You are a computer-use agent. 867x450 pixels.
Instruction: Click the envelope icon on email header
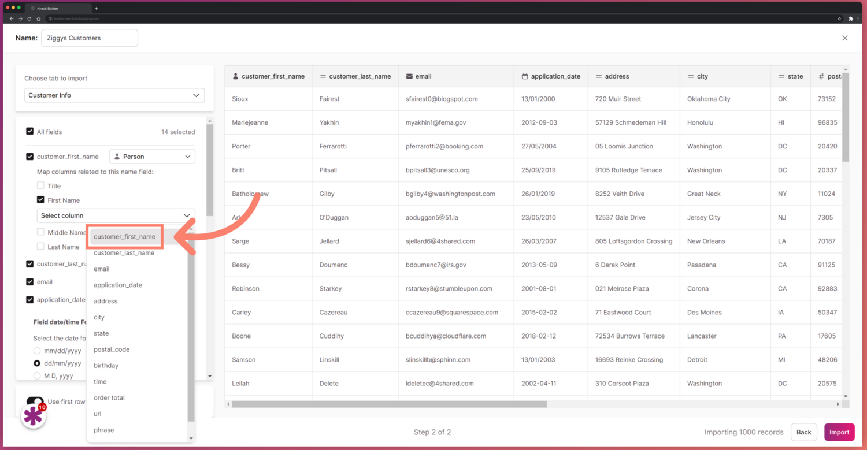pos(409,76)
